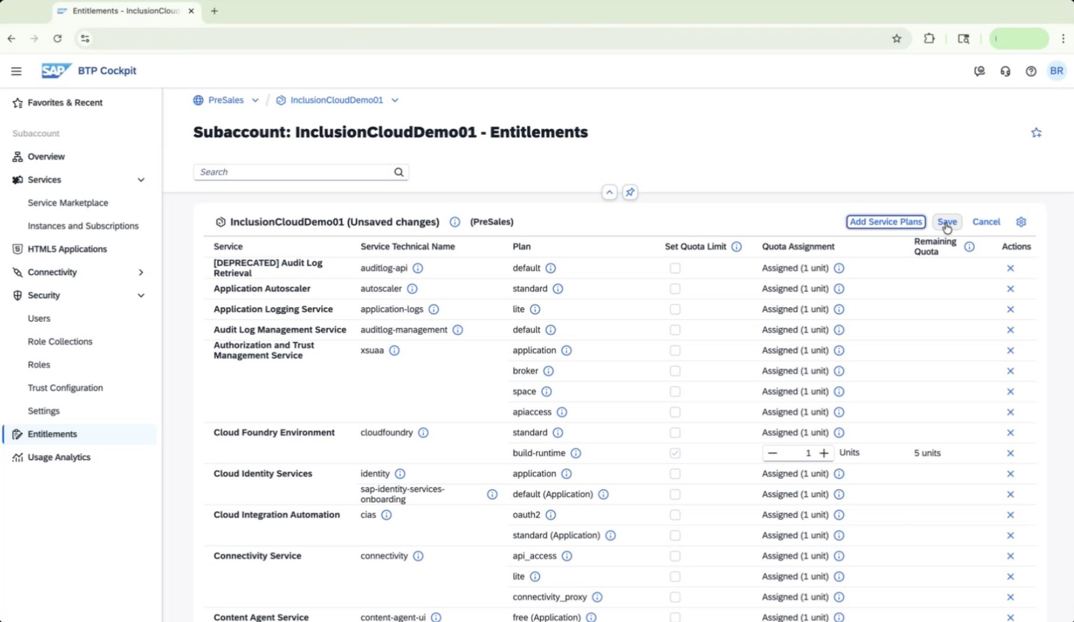Show info for Set Quota Limit column
Viewport: 1074px width, 622px height.
click(x=736, y=246)
